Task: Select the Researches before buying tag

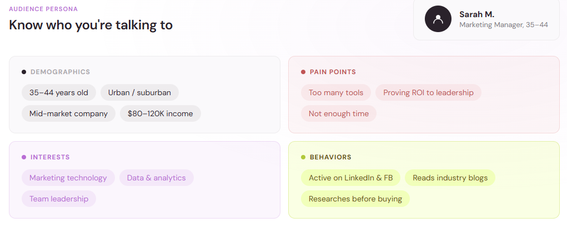Action: click(355, 199)
